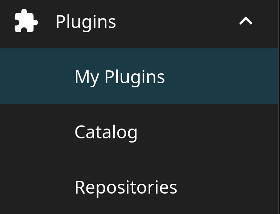This screenshot has width=280, height=214.
Task: Open the My Plugins submenu item
Action: (120, 77)
